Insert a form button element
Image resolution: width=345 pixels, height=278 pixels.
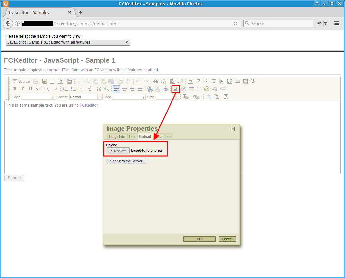[237, 81]
